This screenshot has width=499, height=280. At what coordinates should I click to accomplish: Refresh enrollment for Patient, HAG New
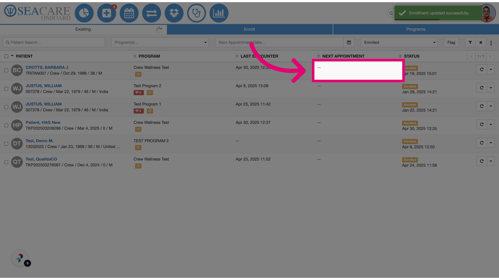point(482,124)
